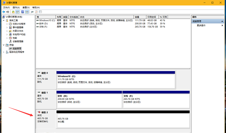Sort by the 可用空间 column header
The height and width of the screenshot is (133, 226).
tap(153, 17)
